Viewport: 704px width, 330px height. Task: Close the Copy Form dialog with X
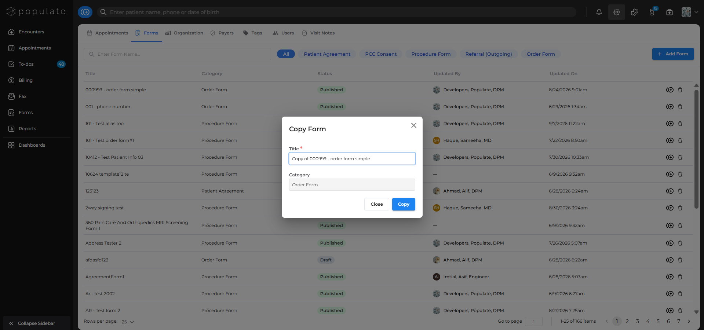(x=414, y=125)
